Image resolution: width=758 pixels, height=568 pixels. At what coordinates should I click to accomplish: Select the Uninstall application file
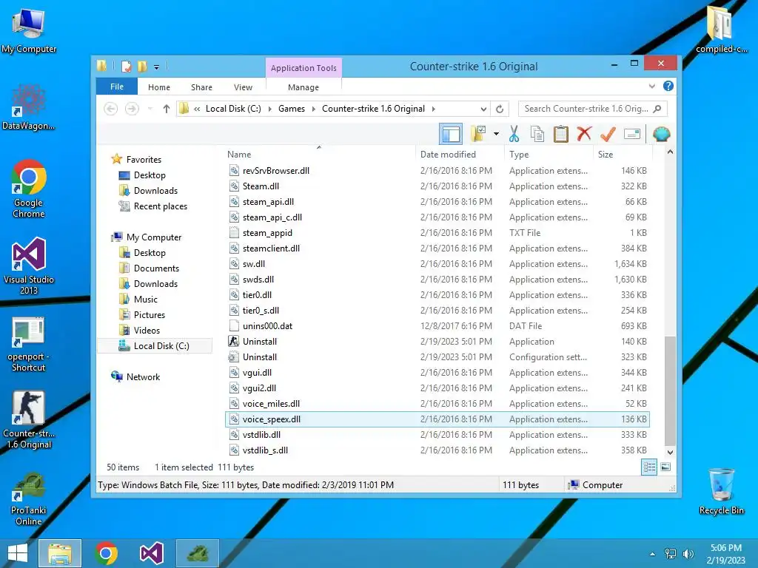pos(437,342)
